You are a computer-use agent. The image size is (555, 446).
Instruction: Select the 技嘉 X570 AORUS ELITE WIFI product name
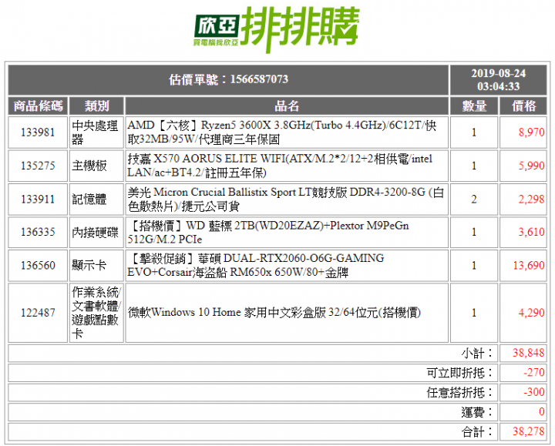click(280, 166)
